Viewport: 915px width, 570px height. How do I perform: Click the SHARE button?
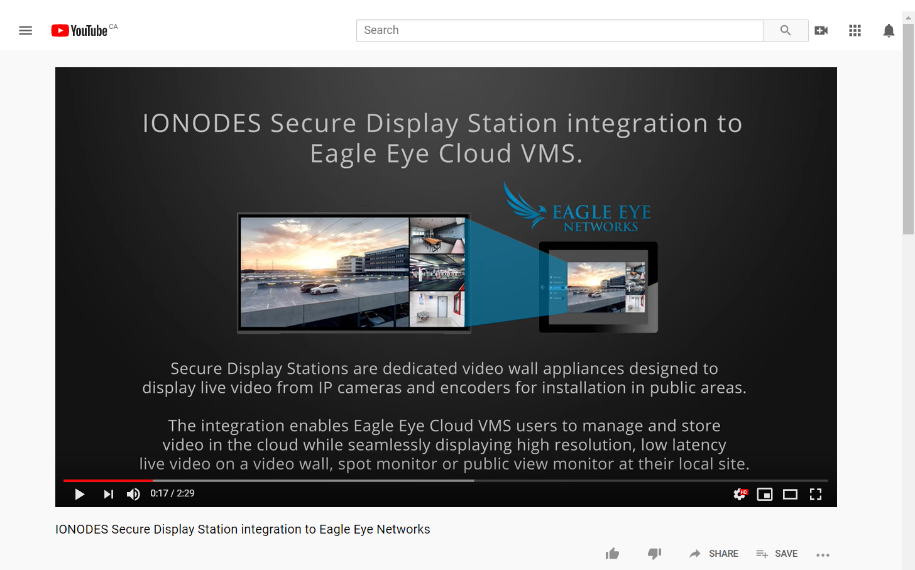714,554
